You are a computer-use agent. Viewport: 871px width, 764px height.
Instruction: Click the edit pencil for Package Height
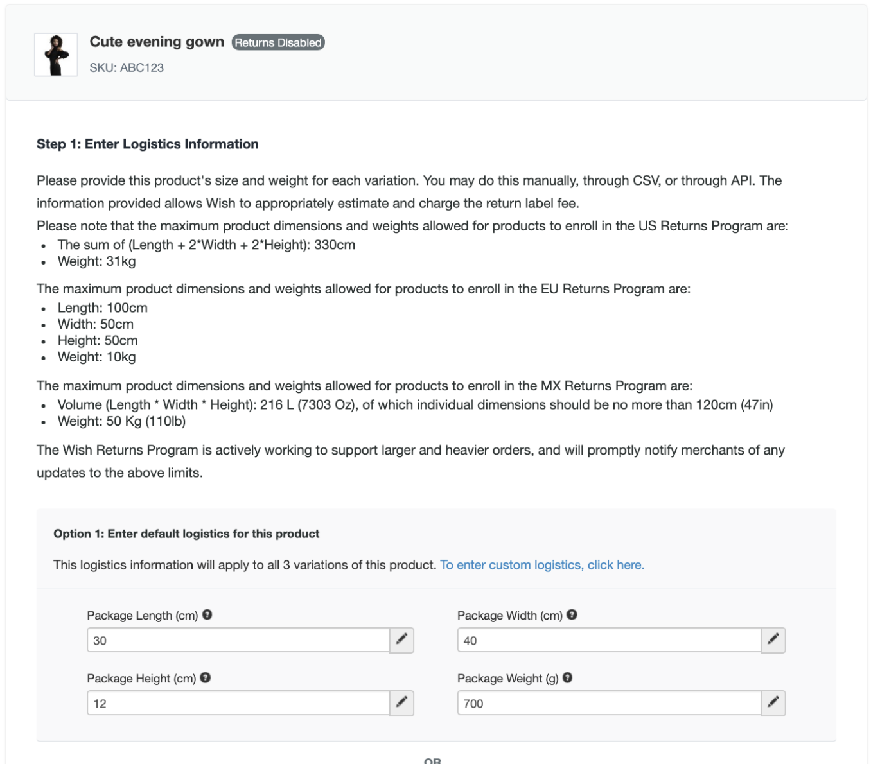401,702
